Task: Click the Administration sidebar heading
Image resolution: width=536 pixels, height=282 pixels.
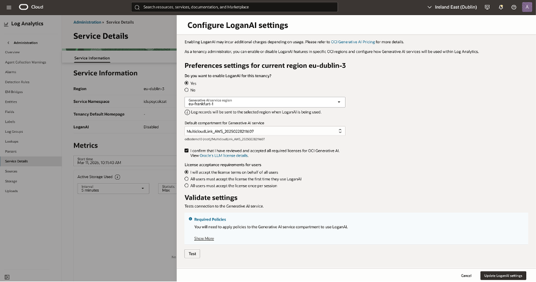Action: tap(26, 43)
